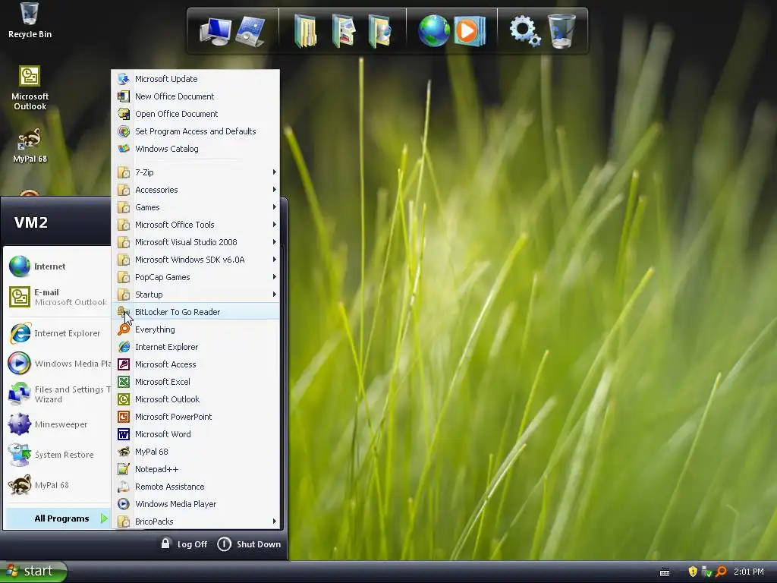The height and width of the screenshot is (583, 777).
Task: Open Microsoft Outlook desktop shortcut
Action: click(x=30, y=88)
